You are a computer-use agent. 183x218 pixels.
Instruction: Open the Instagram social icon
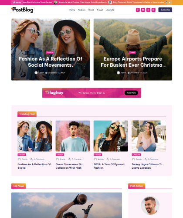click(x=153, y=10)
